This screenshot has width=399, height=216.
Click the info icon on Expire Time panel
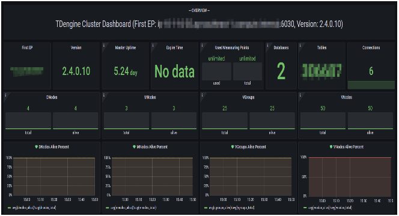coord(153,45)
